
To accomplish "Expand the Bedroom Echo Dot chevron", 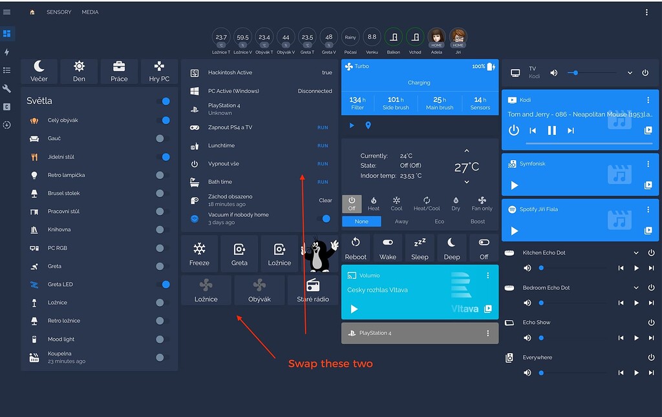I will [636, 287].
